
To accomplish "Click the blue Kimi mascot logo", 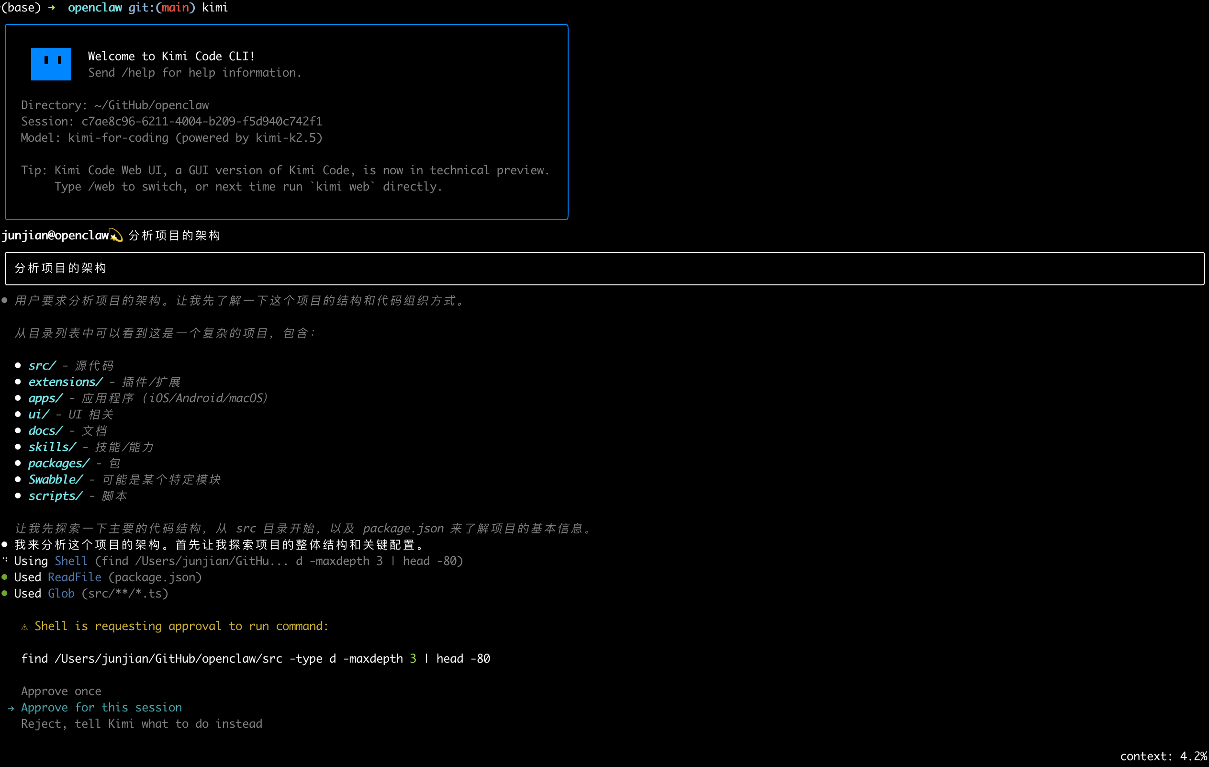I will (51, 64).
